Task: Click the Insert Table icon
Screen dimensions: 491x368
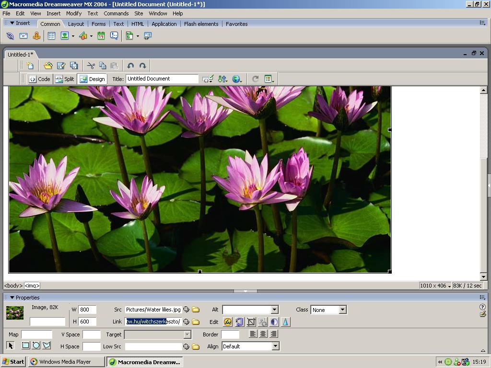Action: pos(51,36)
